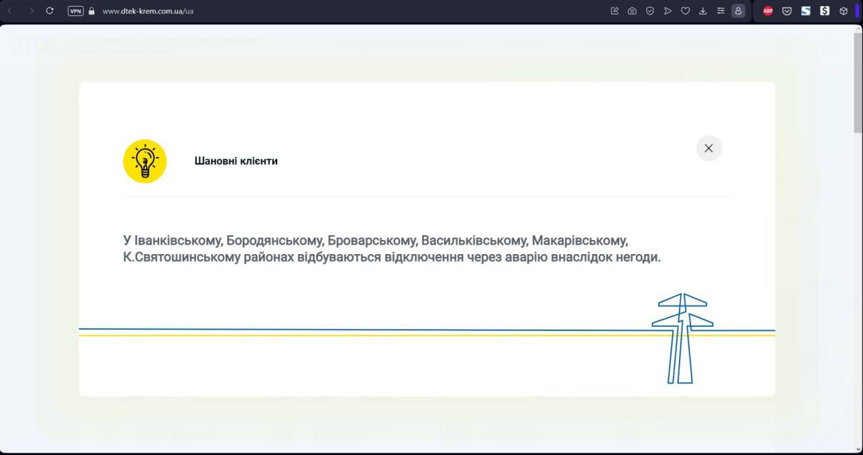The image size is (863, 455).
Task: Take a snapshot with camera icon
Action: click(632, 11)
